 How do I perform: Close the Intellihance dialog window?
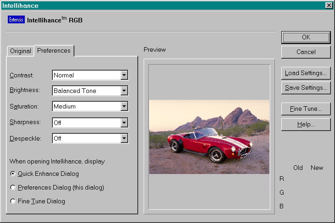pos(329,5)
